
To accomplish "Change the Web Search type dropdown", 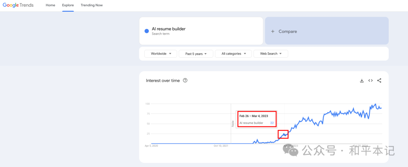I will 271,54.
